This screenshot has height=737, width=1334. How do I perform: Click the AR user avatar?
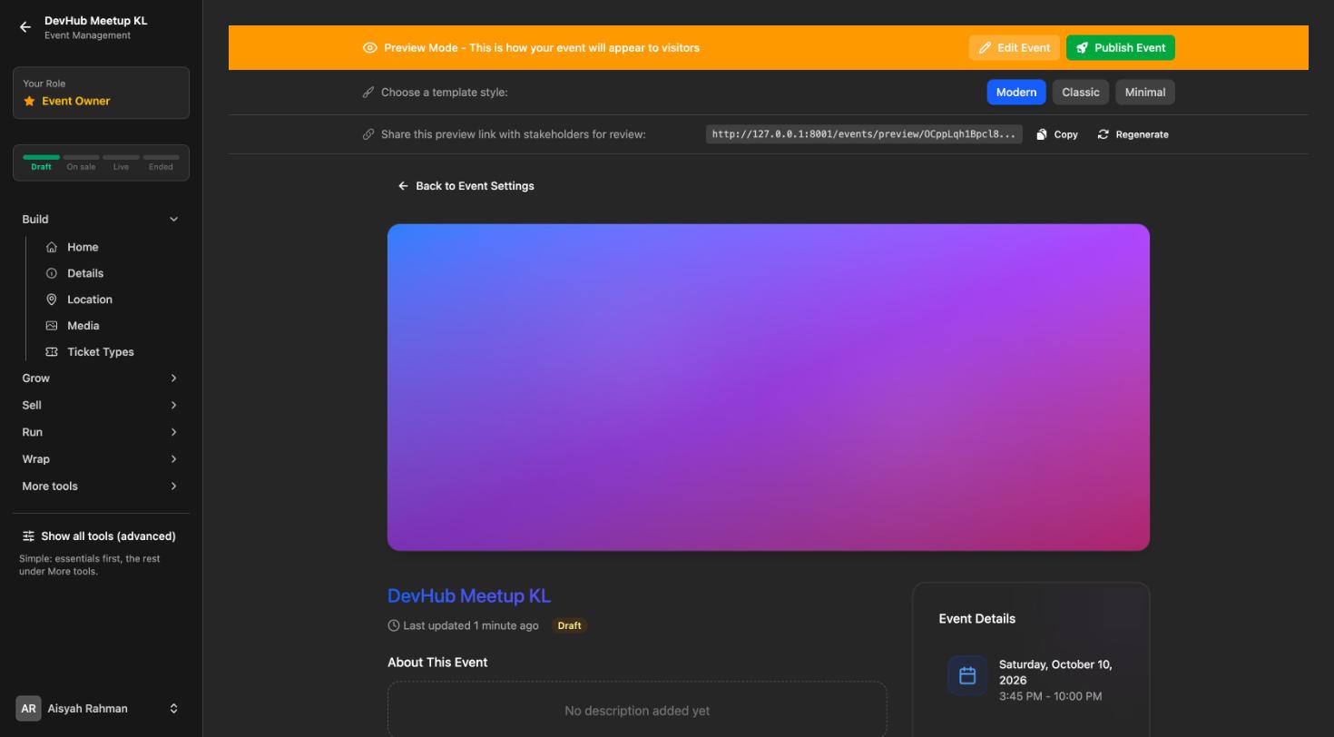coord(28,709)
